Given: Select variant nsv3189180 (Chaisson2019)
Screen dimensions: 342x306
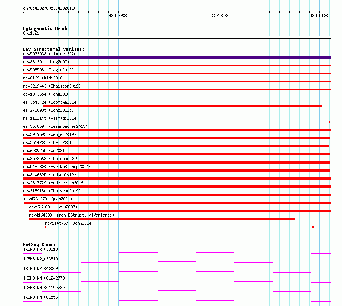Looking at the screenshot, I should pyautogui.click(x=52, y=191).
